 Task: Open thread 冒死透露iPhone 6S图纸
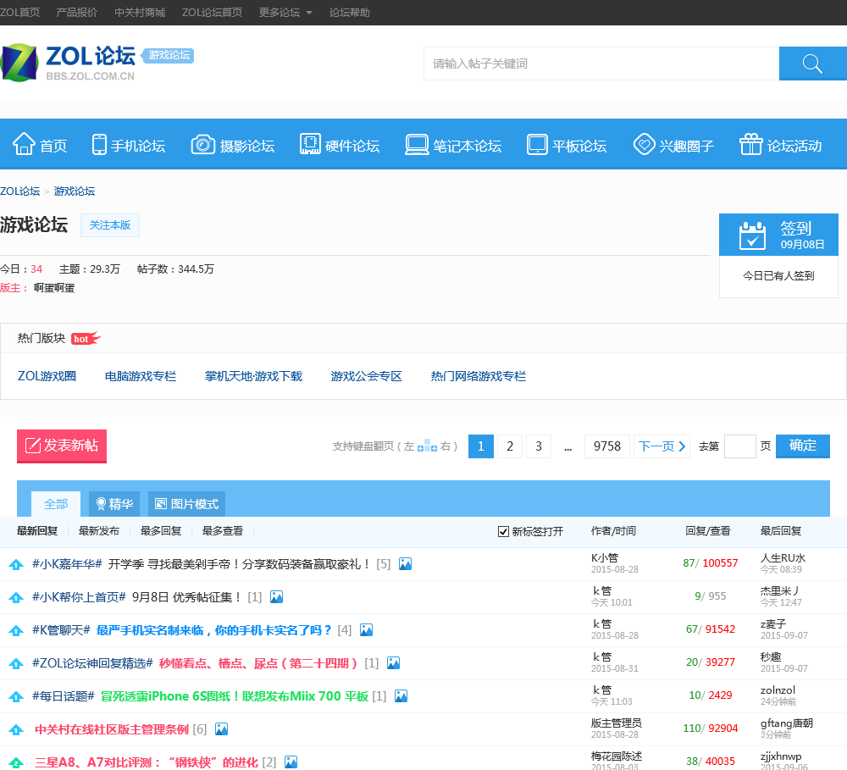[x=235, y=696]
